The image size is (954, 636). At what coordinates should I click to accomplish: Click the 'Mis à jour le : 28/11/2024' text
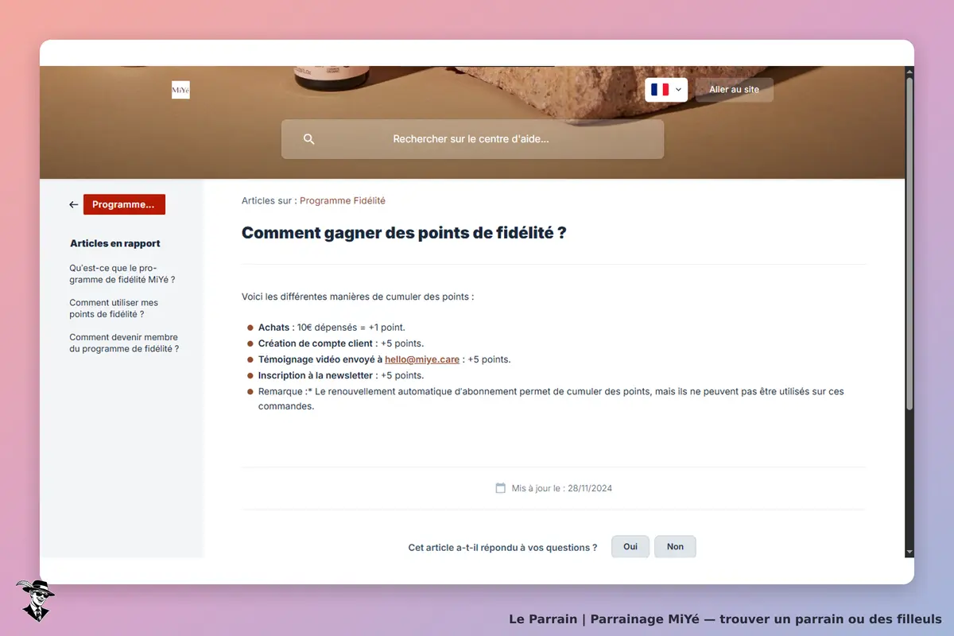562,488
